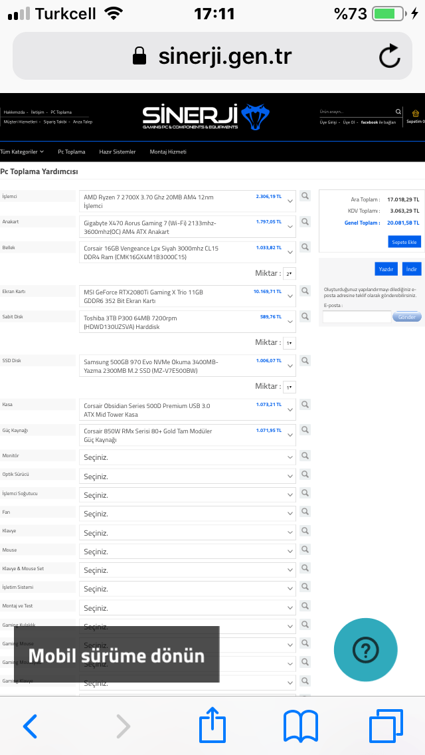Click the site search magnifier in header
The image size is (425, 755).
pos(398,112)
